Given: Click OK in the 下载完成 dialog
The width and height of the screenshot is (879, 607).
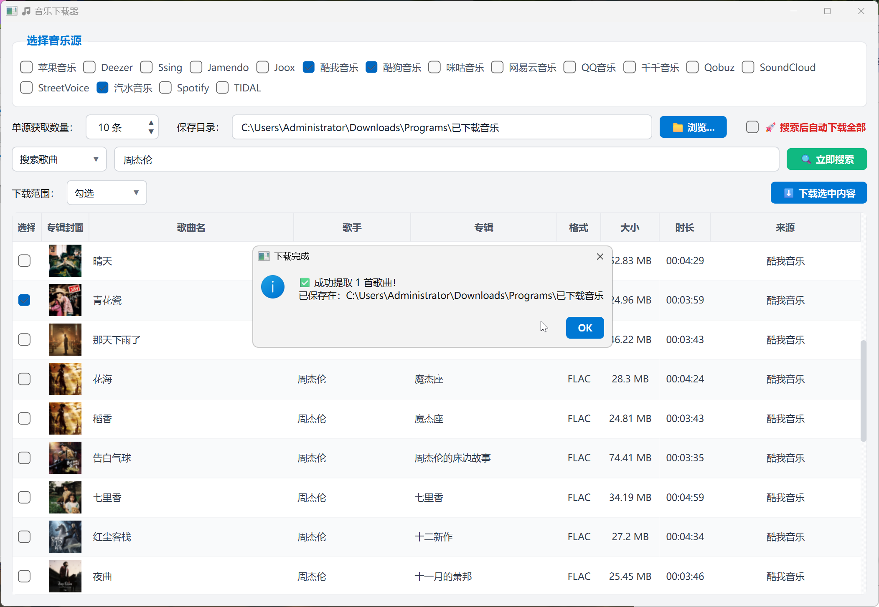Looking at the screenshot, I should tap(584, 328).
